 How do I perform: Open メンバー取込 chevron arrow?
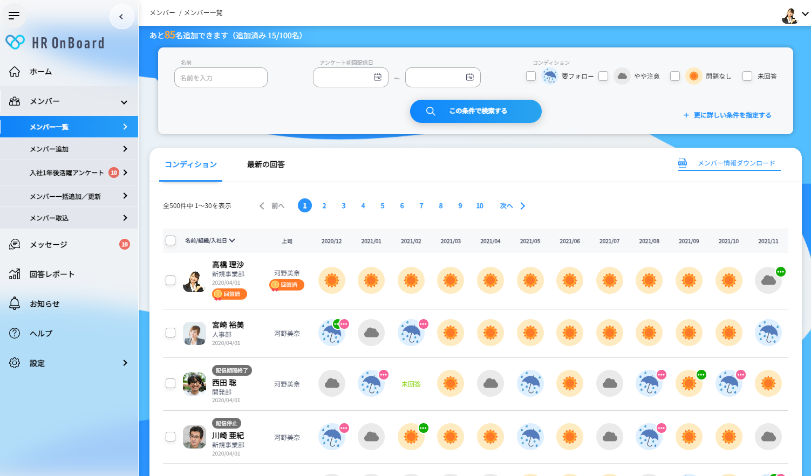coord(125,218)
